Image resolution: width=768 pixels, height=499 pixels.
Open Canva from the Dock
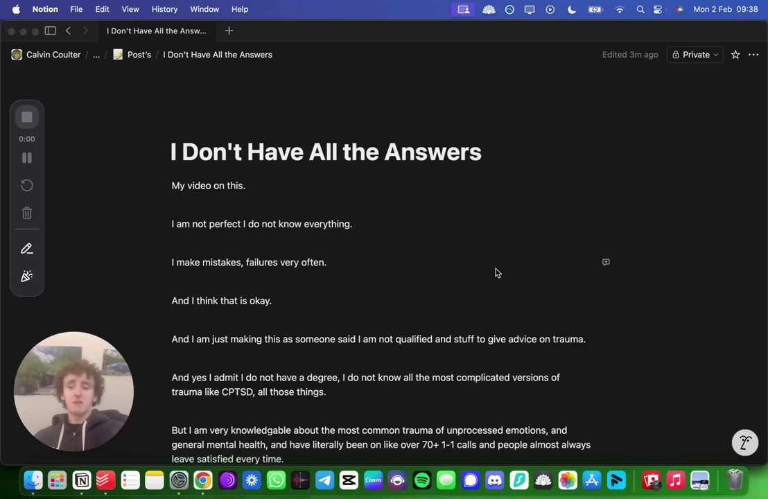tap(373, 480)
